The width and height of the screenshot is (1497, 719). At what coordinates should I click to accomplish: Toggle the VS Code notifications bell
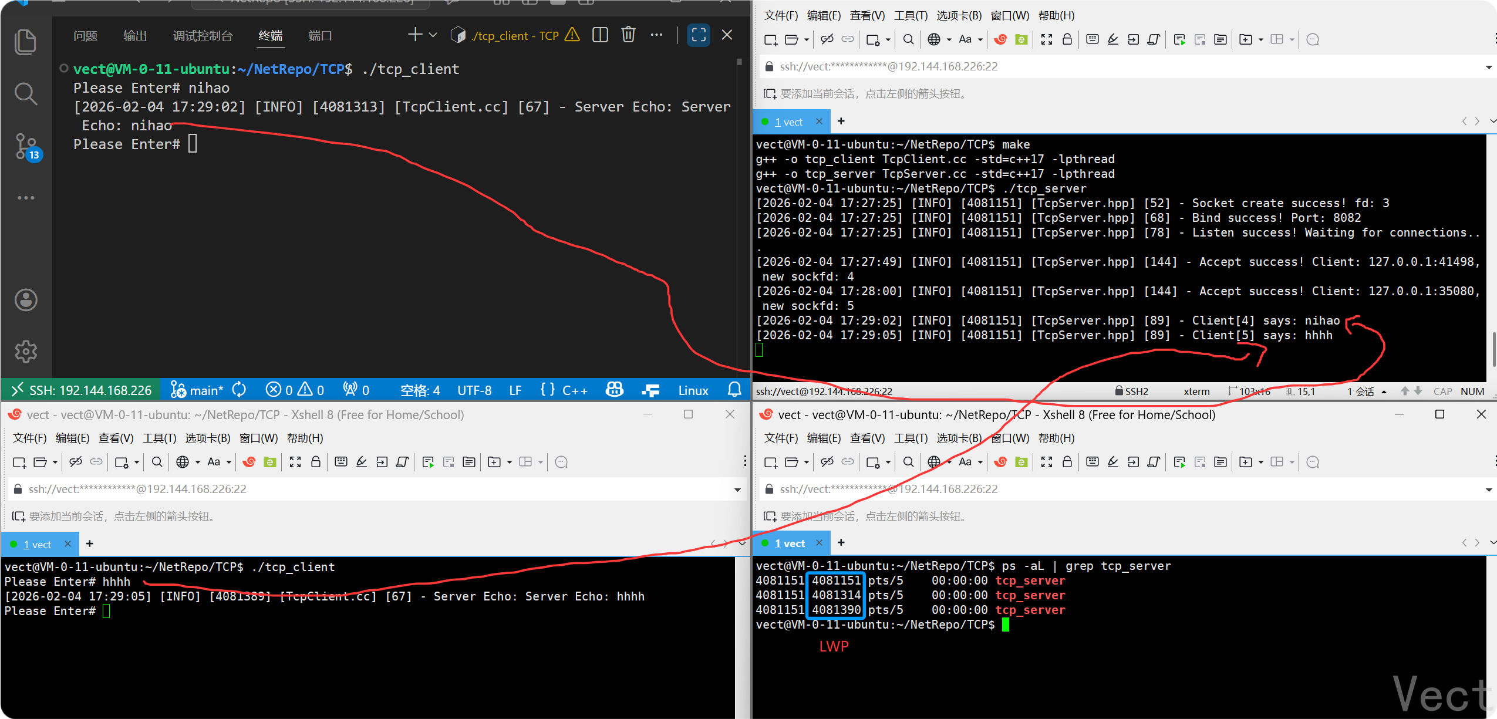(734, 390)
